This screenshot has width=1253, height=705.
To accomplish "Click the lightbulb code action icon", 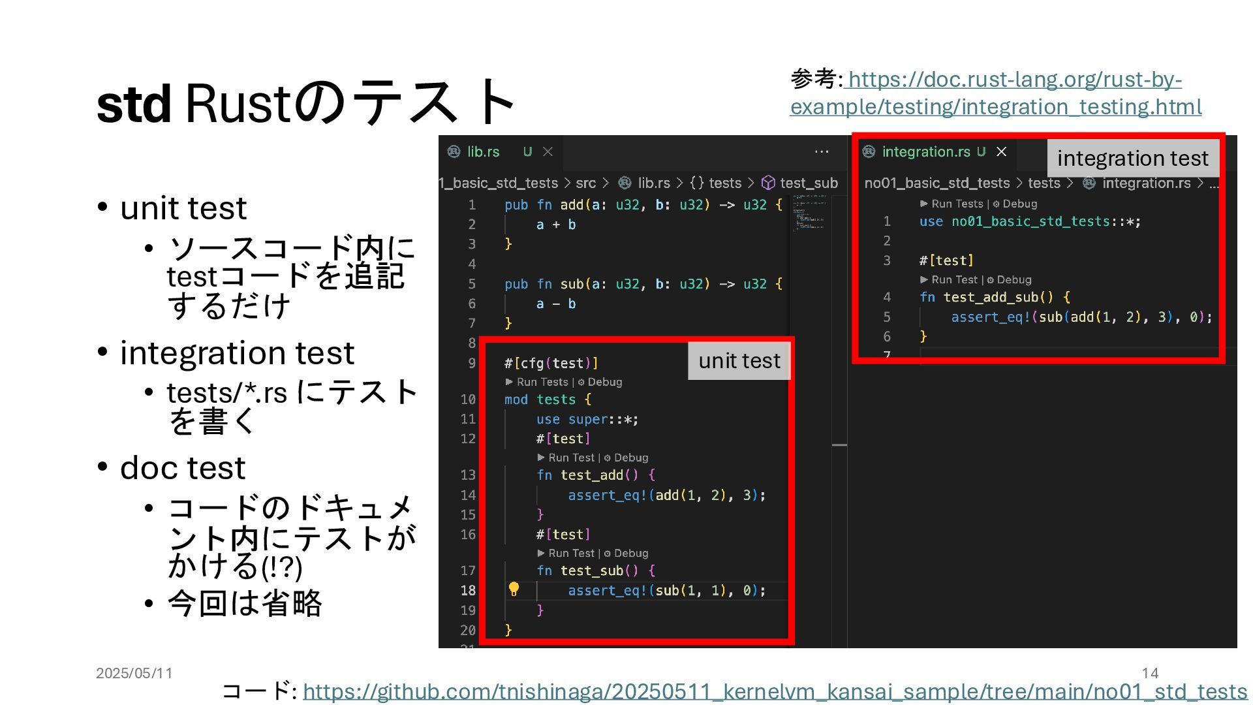I will click(x=514, y=589).
